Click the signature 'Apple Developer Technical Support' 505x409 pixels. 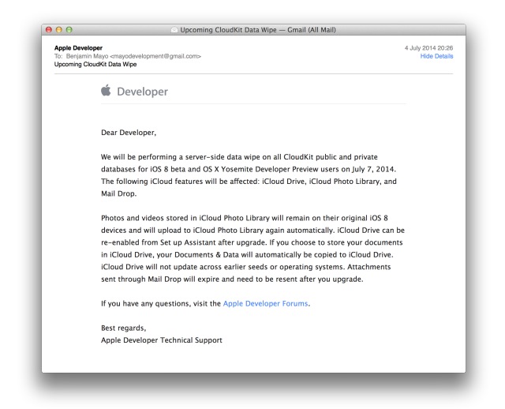(162, 340)
